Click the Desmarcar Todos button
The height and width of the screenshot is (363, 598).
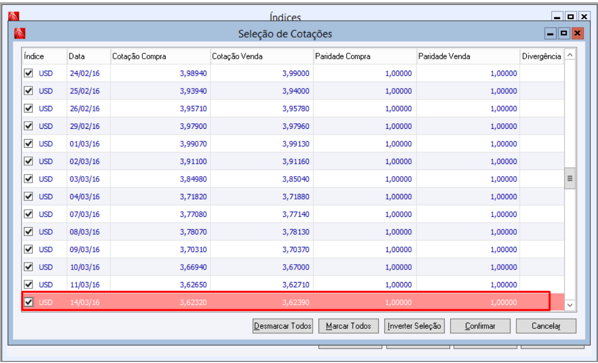pyautogui.click(x=283, y=326)
